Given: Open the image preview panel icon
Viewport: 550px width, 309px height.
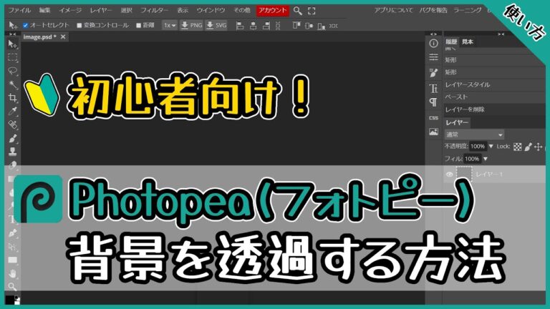Looking at the screenshot, I should pos(433,132).
